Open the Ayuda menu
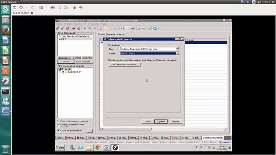 (x=103, y=24)
